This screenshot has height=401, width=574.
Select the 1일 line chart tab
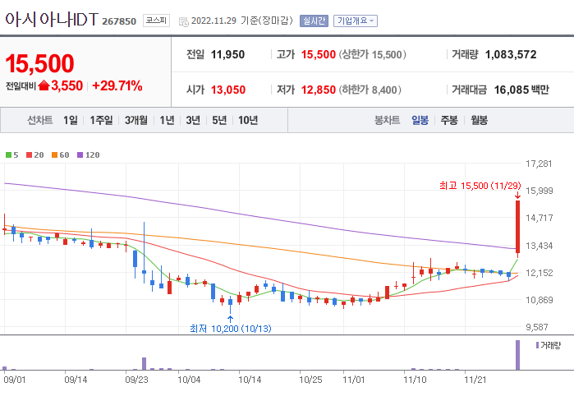pos(71,120)
